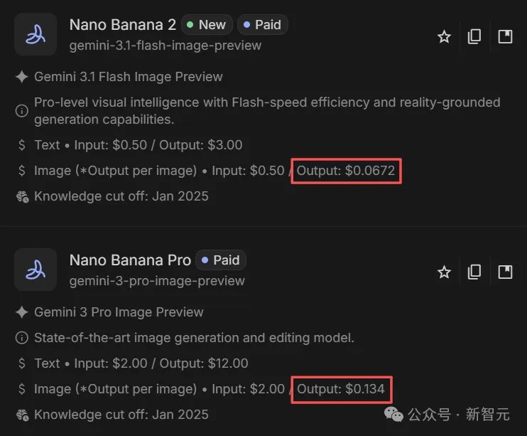Viewport: 527px width, 436px height.
Task: Click the sparkle icon beside Gemini 3 Pro Image Preview
Action: coord(21,312)
